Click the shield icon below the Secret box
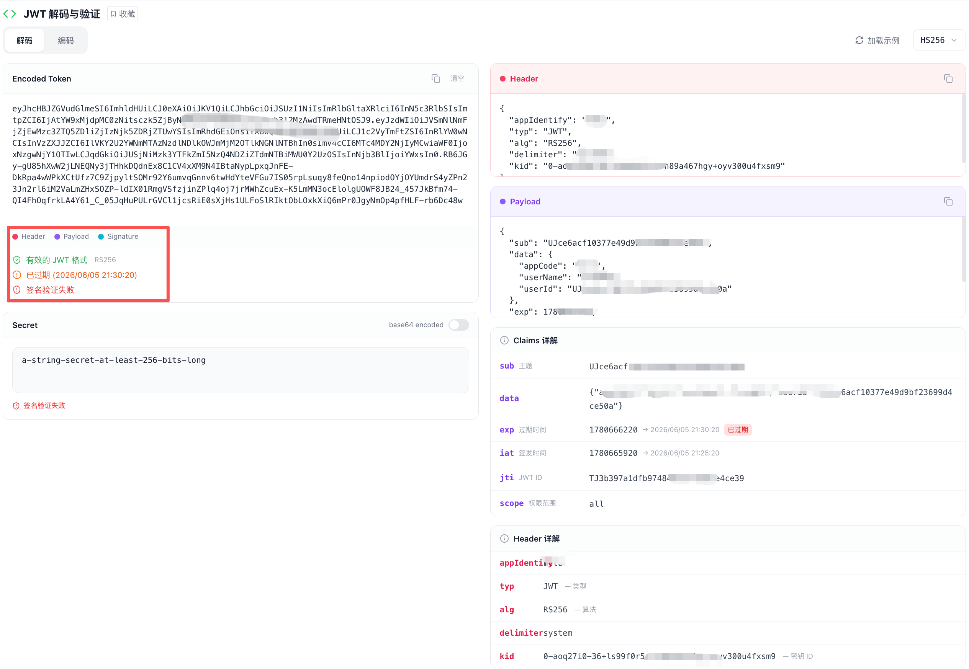 (16, 405)
